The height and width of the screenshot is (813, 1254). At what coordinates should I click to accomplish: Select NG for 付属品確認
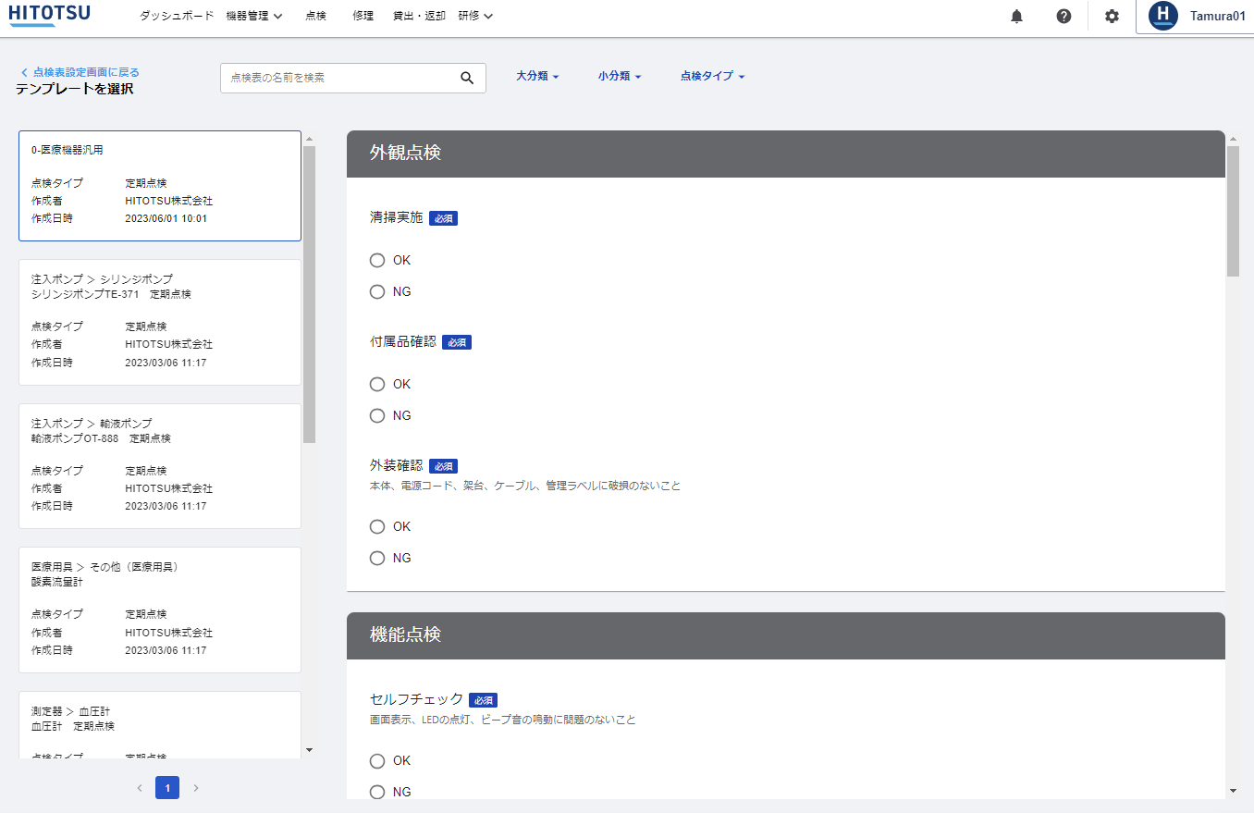pos(377,415)
